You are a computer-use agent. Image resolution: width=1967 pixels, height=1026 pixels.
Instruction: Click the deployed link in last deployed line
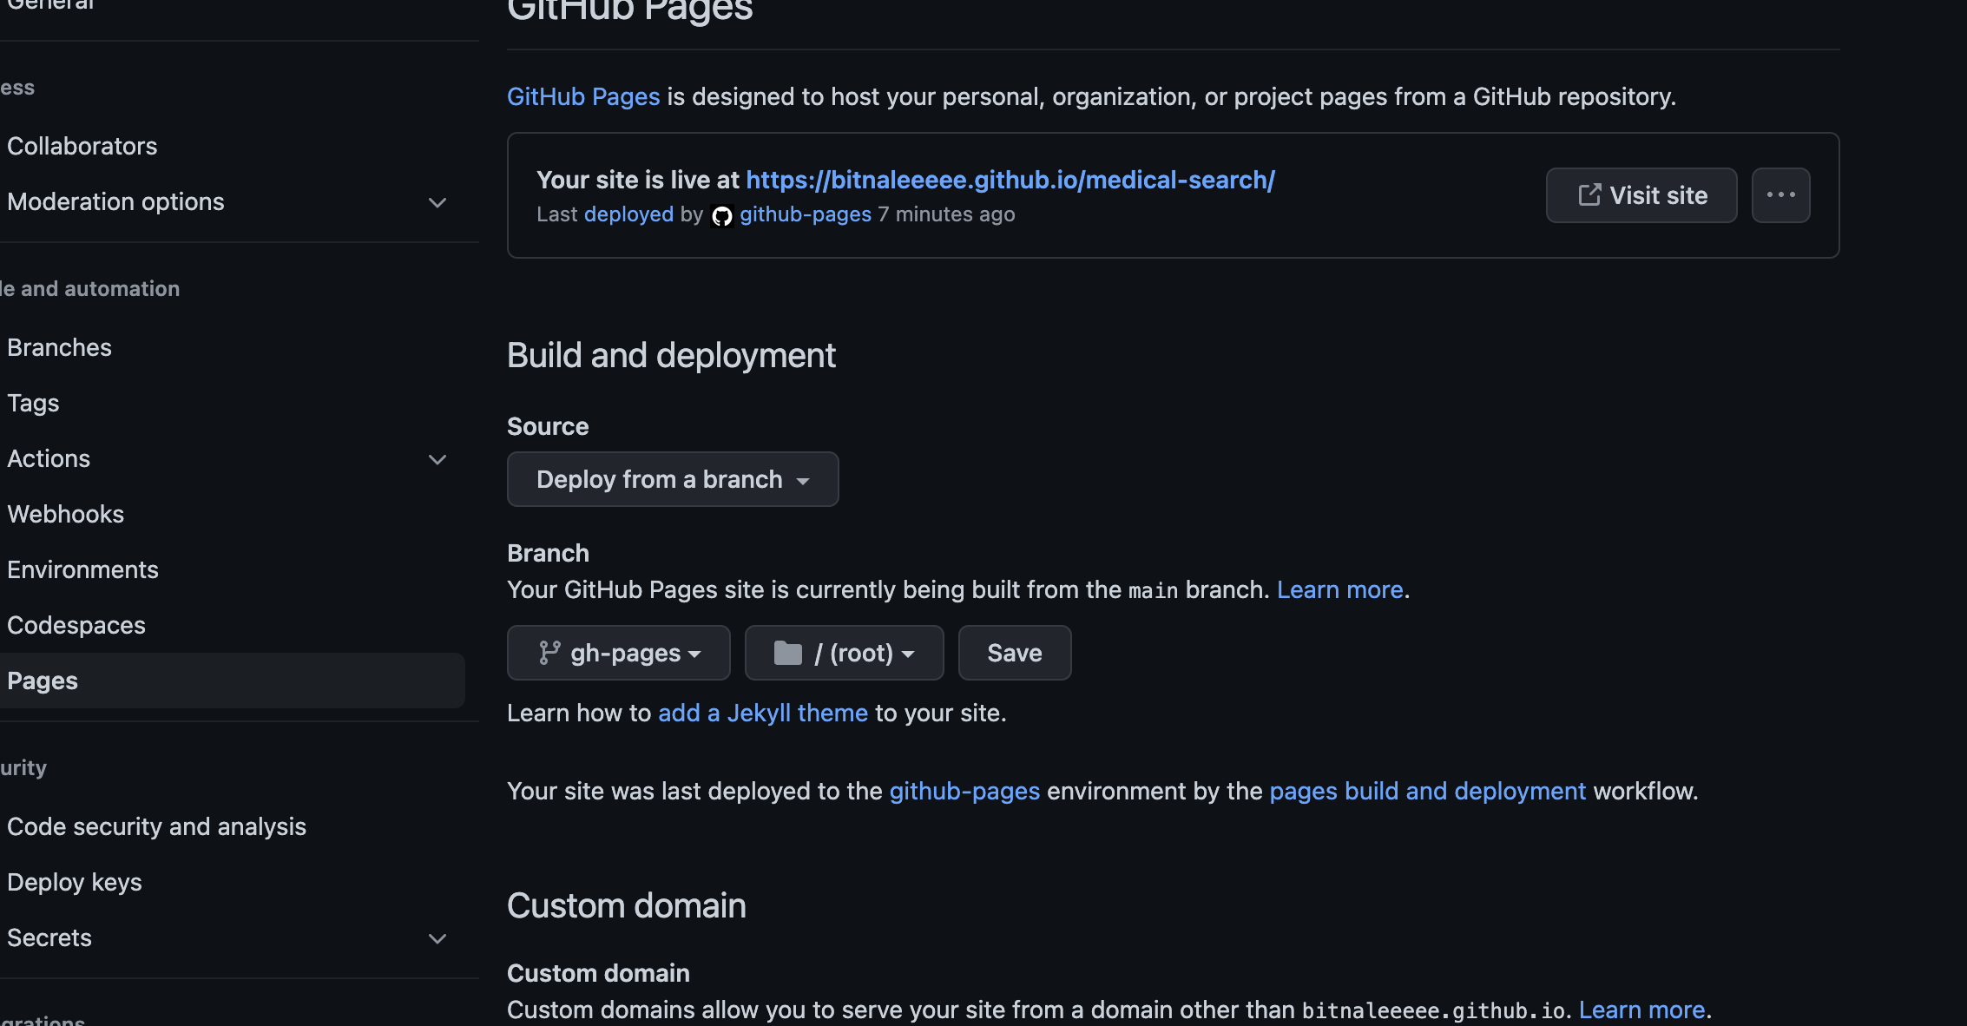pyautogui.click(x=628, y=214)
